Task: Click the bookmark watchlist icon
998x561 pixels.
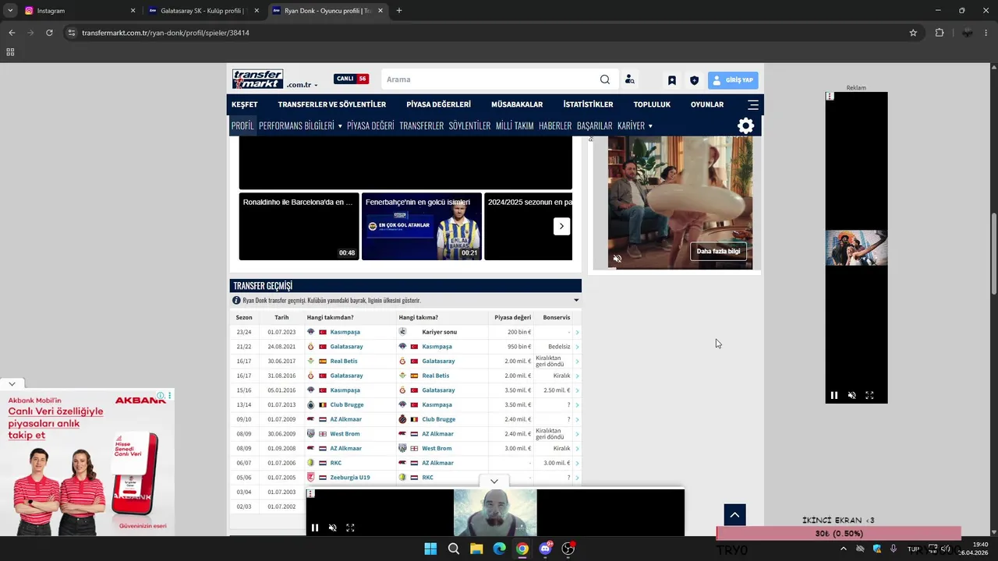Action: click(x=671, y=80)
